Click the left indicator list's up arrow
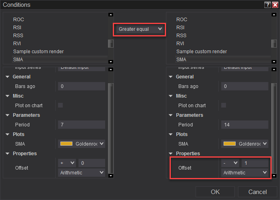 (111, 15)
